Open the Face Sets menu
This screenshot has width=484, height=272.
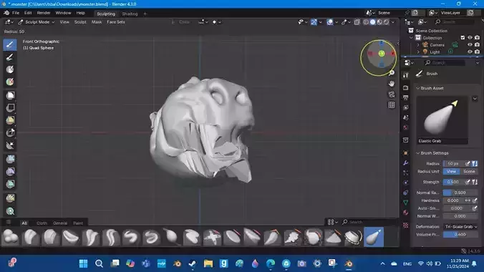[116, 22]
